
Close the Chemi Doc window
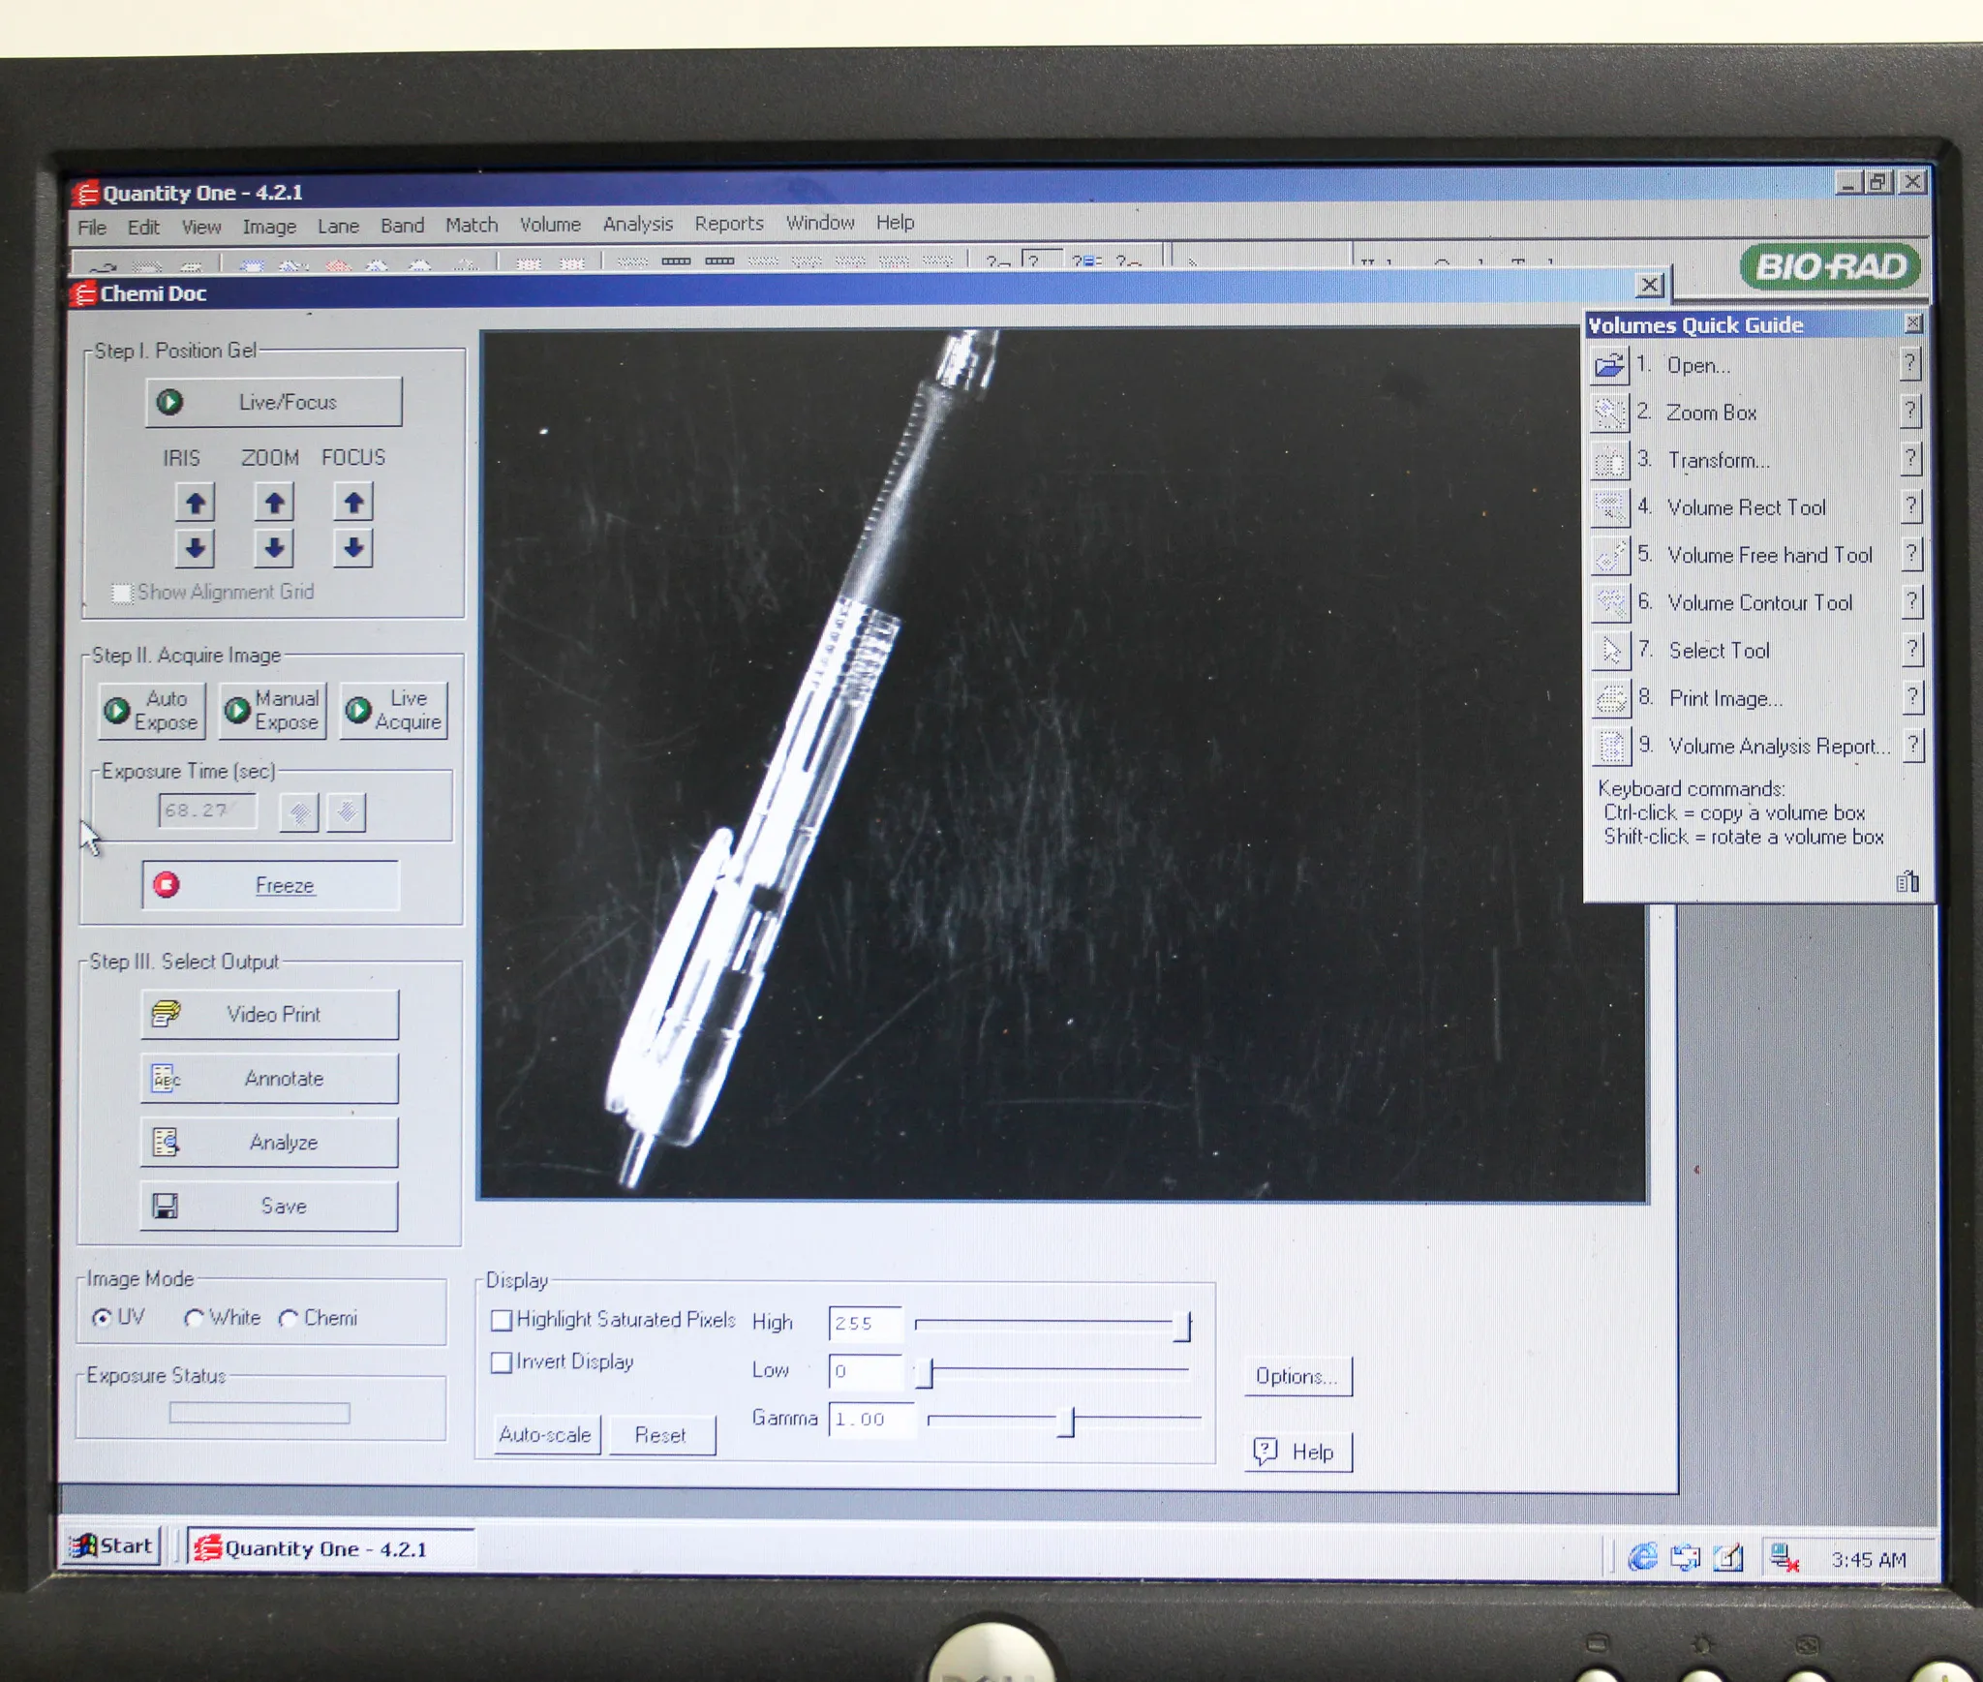1650,285
